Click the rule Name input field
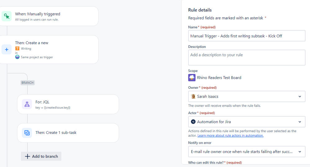This screenshot has width=310, height=167. (x=247, y=36)
